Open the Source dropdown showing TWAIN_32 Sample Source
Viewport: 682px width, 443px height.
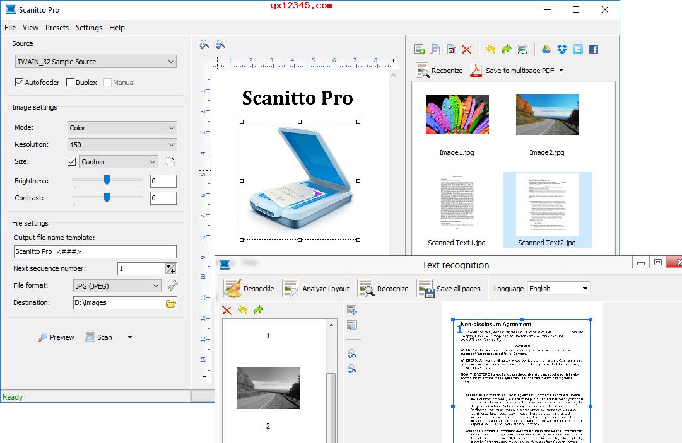pos(95,62)
